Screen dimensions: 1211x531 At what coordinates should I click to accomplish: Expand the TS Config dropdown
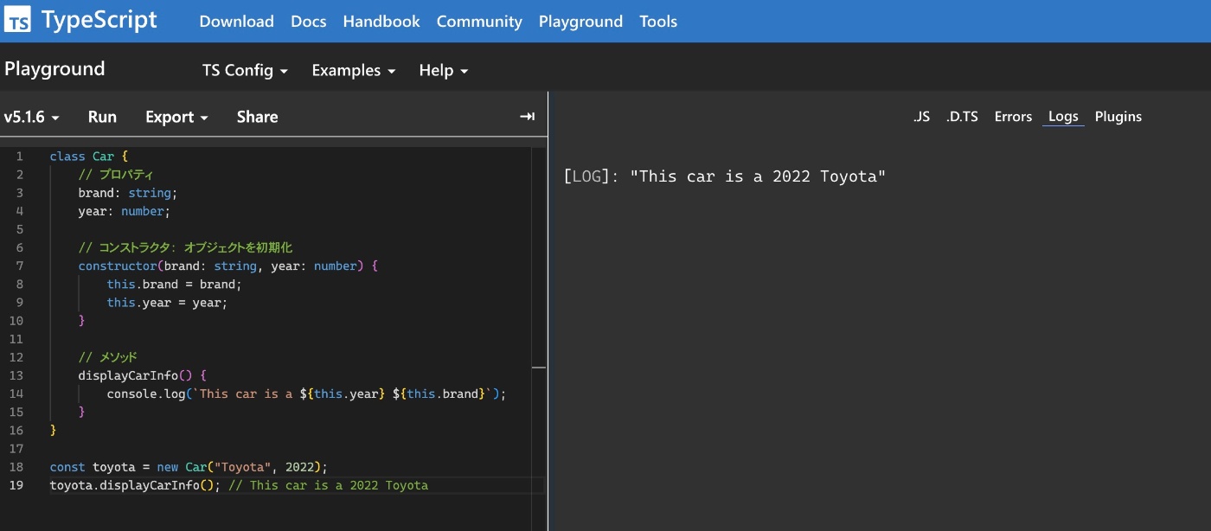(x=245, y=71)
